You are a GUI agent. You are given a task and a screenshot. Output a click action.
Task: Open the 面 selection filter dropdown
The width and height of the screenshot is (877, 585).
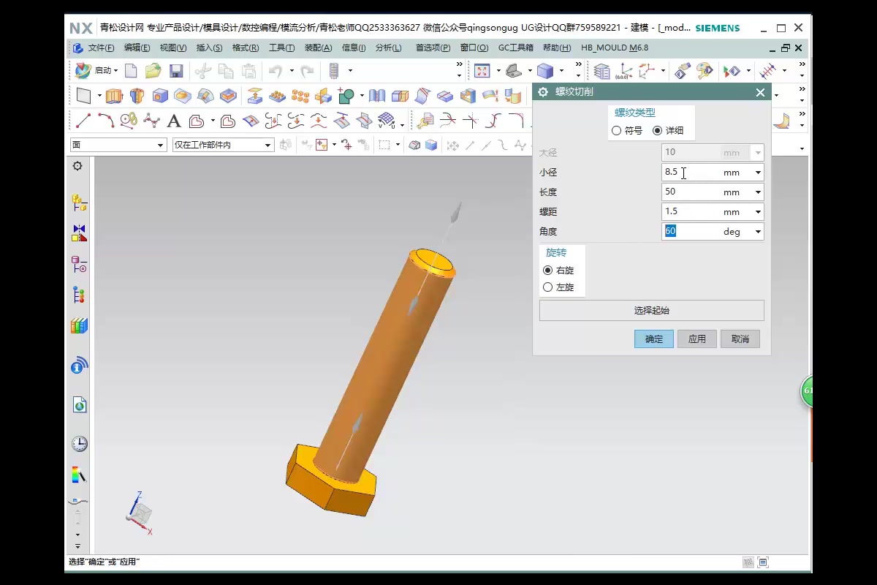coord(118,145)
